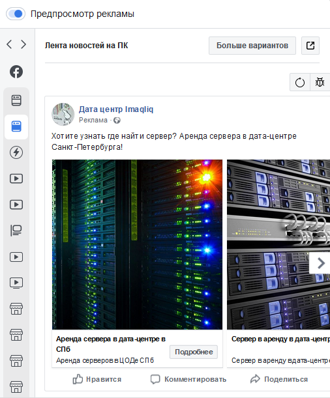This screenshot has width=330, height=398.
Task: Go to next placement with right chevron
Action: click(23, 44)
